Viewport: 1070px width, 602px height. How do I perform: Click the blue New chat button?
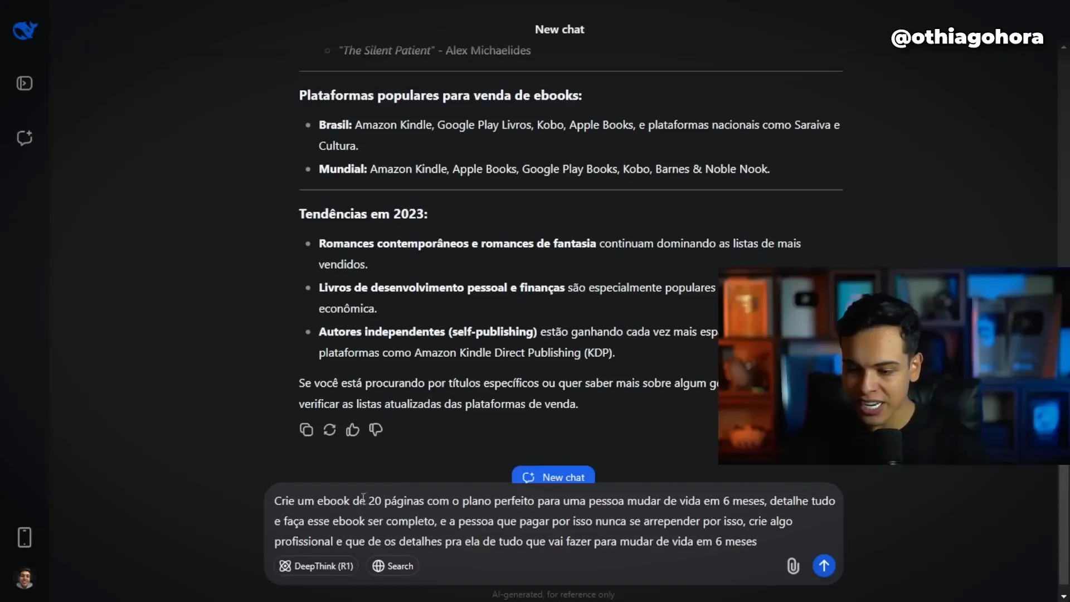[x=553, y=477]
